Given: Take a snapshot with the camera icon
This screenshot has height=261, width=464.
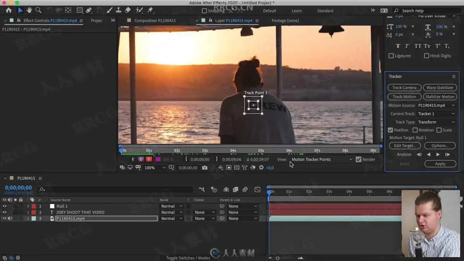Looking at the screenshot, I should (205, 167).
